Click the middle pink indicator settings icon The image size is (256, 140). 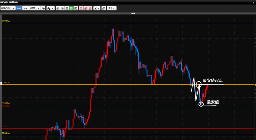point(86,8)
